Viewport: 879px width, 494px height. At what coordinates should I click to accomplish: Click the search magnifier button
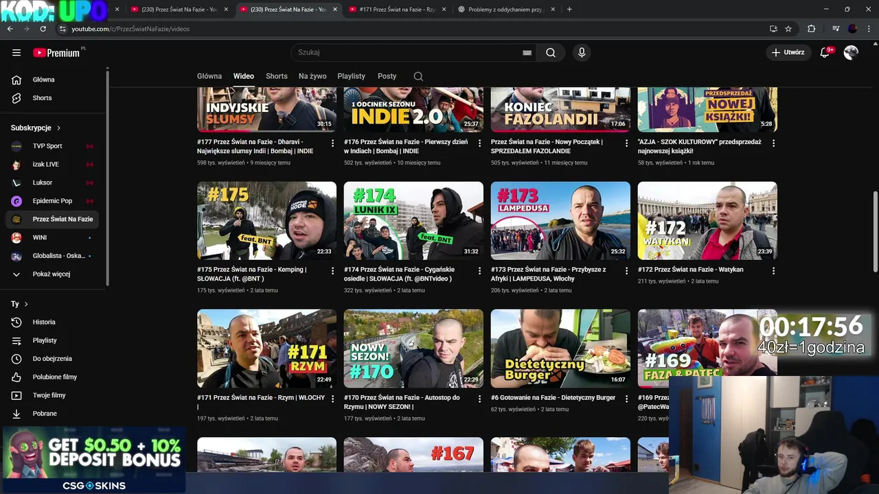click(551, 52)
